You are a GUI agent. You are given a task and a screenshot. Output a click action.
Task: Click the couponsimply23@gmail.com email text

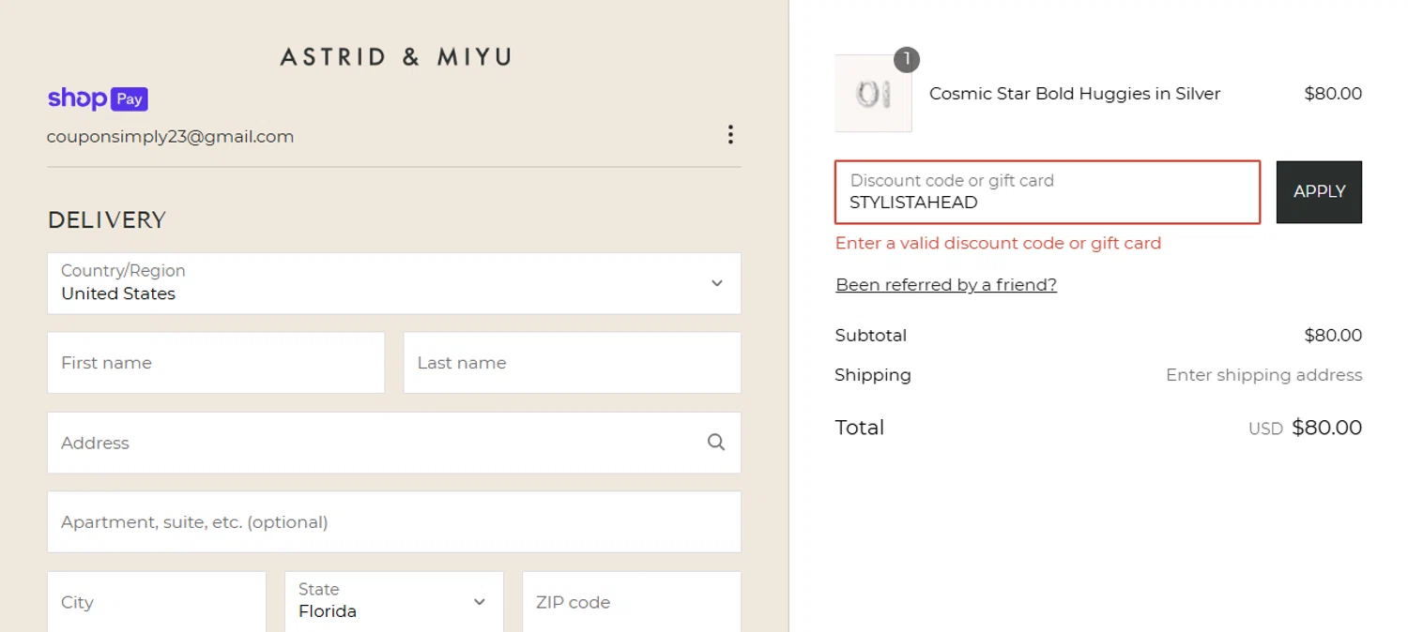pos(171,137)
